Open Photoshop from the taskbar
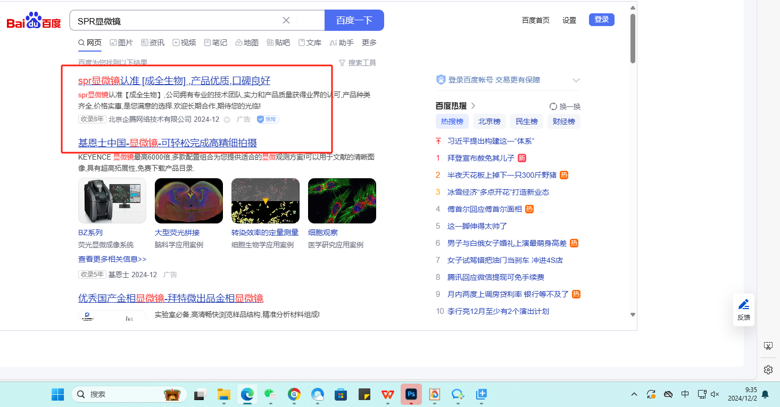780x407 pixels. [x=411, y=394]
